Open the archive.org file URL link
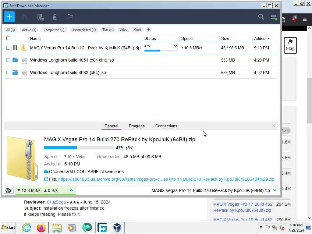The image size is (312, 234). point(166,179)
